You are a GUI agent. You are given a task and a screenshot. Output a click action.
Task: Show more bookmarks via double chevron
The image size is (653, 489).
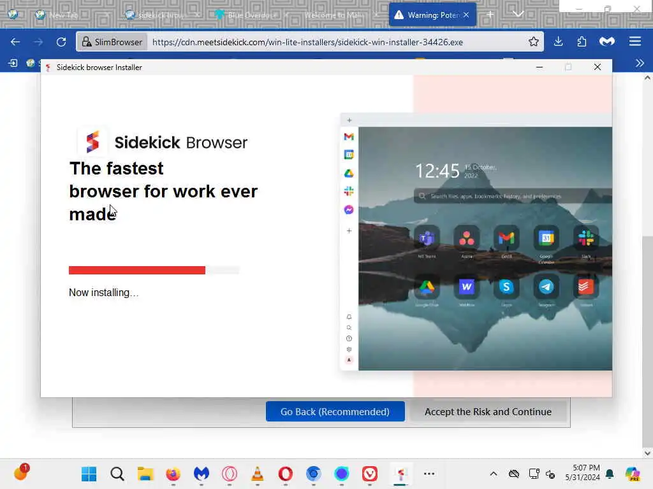[640, 63]
